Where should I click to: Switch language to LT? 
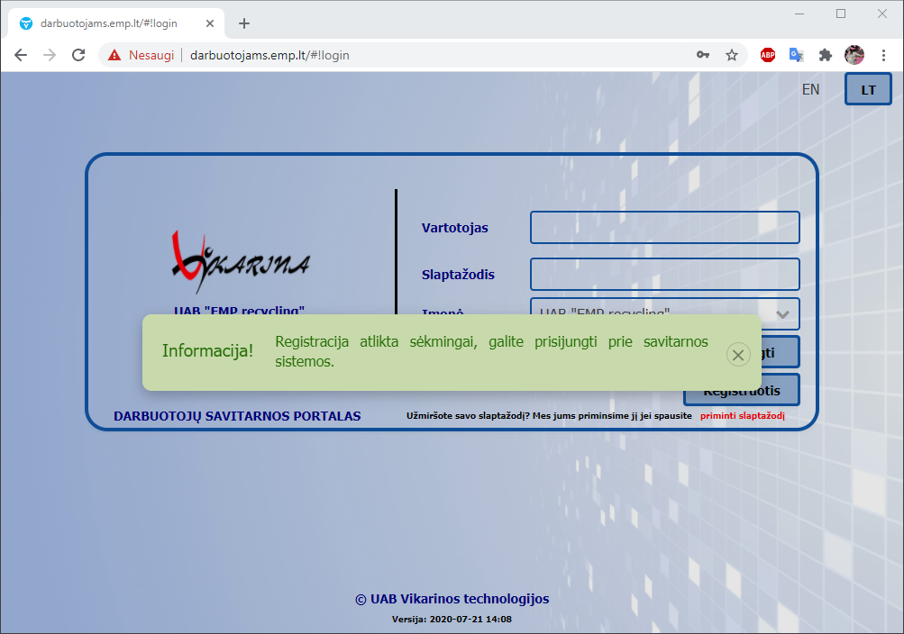click(868, 89)
